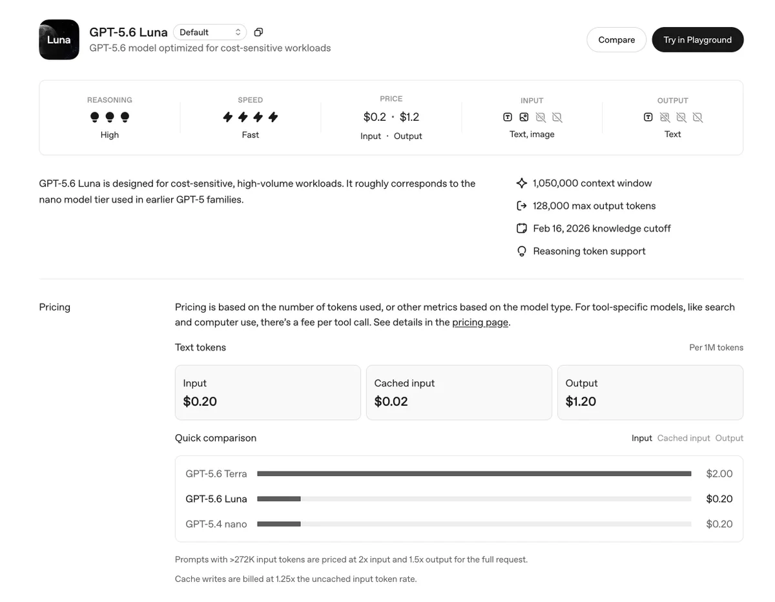The height and width of the screenshot is (602, 775).
Task: Switch quick comparison to Output
Action: point(729,438)
